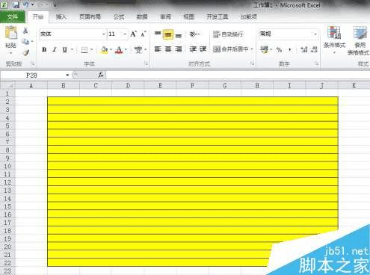Click the decrease decimal icon

coord(315,49)
